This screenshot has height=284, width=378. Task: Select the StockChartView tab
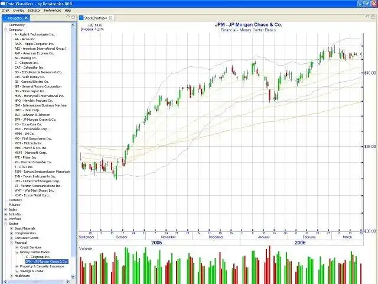(96, 18)
